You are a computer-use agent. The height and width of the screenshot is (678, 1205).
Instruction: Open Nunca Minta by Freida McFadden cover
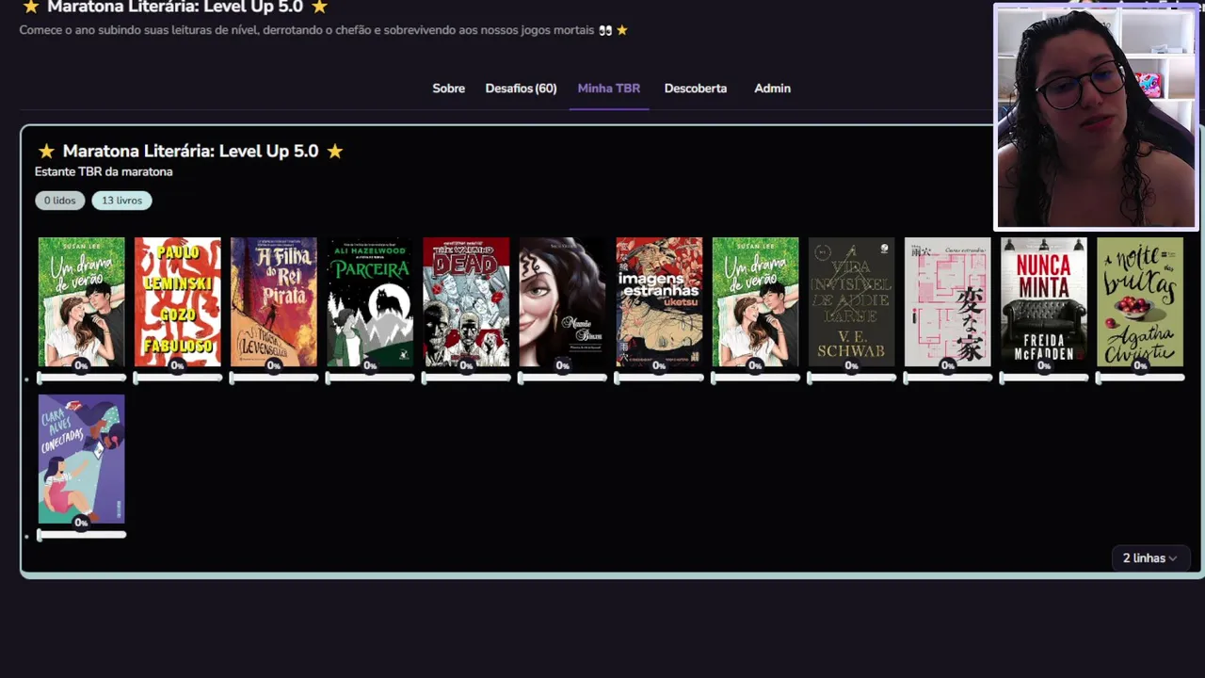[x=1043, y=301]
